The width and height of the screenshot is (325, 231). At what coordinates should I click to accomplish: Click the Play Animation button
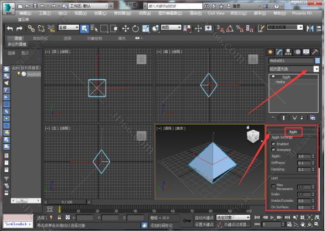(x=272, y=218)
